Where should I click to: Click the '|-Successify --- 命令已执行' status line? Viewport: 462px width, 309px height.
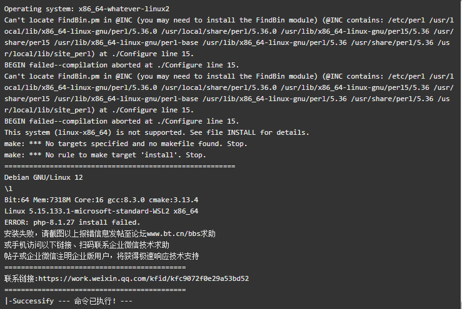68,301
